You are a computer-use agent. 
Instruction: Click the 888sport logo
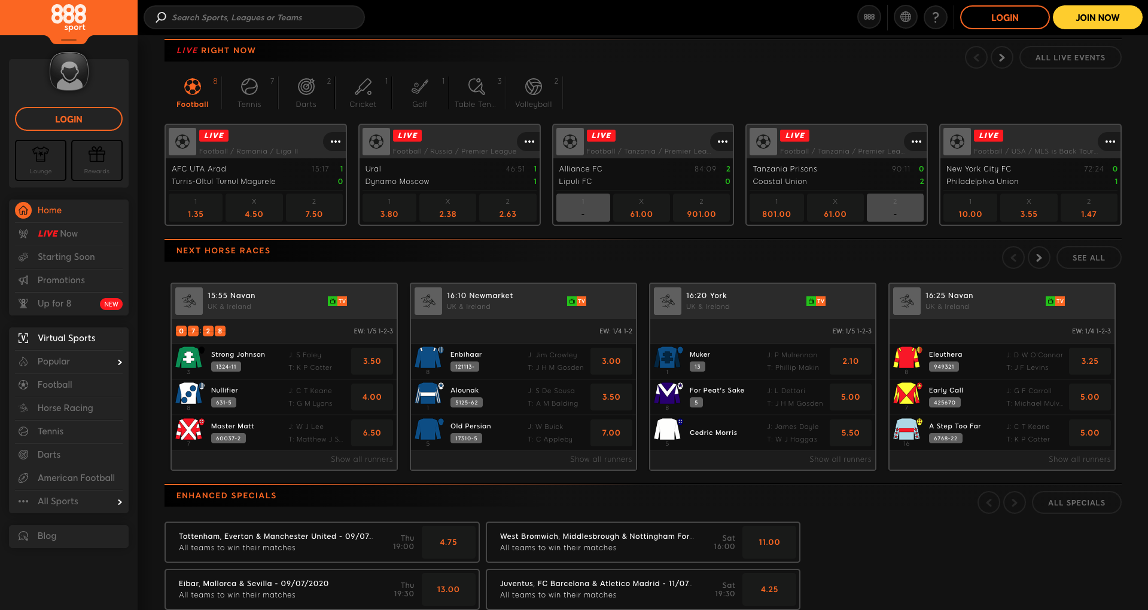pos(69,17)
